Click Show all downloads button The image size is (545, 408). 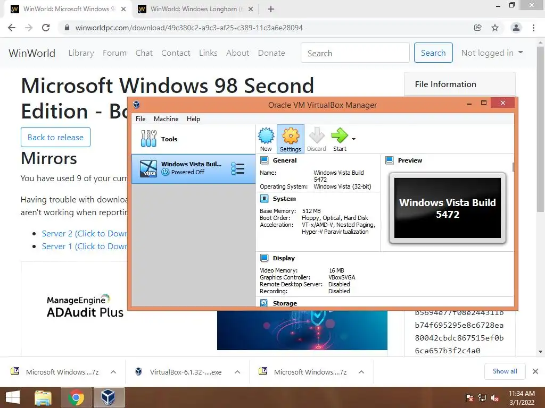tap(505, 371)
